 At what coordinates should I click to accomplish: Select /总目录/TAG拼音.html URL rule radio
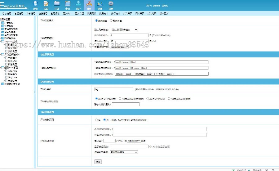tap(120, 99)
